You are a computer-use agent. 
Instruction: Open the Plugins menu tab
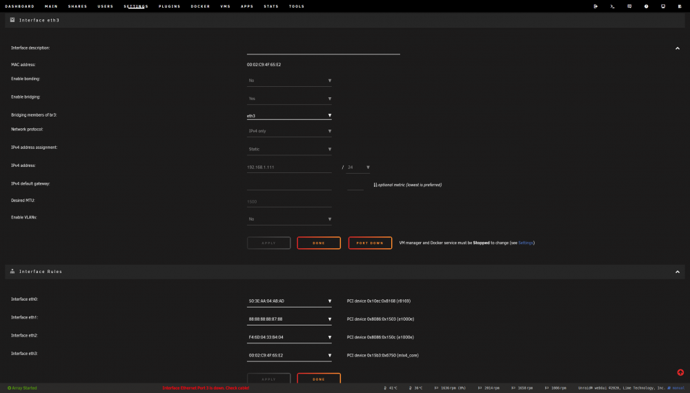coord(170,6)
